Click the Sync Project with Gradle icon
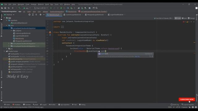Image resolution: width=198 pixels, height=111 pixels. click(79, 8)
